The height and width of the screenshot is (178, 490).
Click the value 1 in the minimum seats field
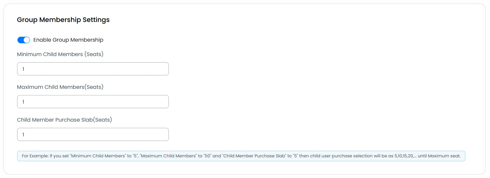pyautogui.click(x=23, y=69)
